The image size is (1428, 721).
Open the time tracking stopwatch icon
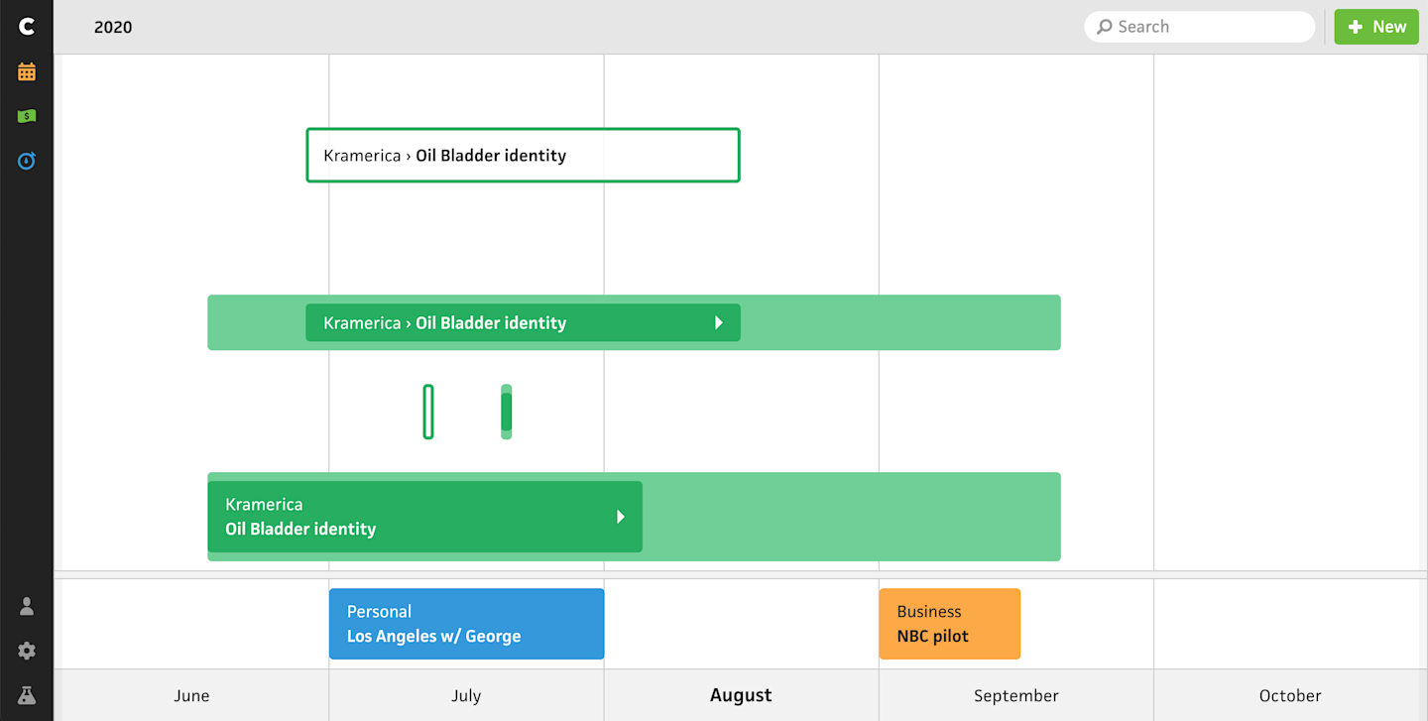tap(27, 160)
